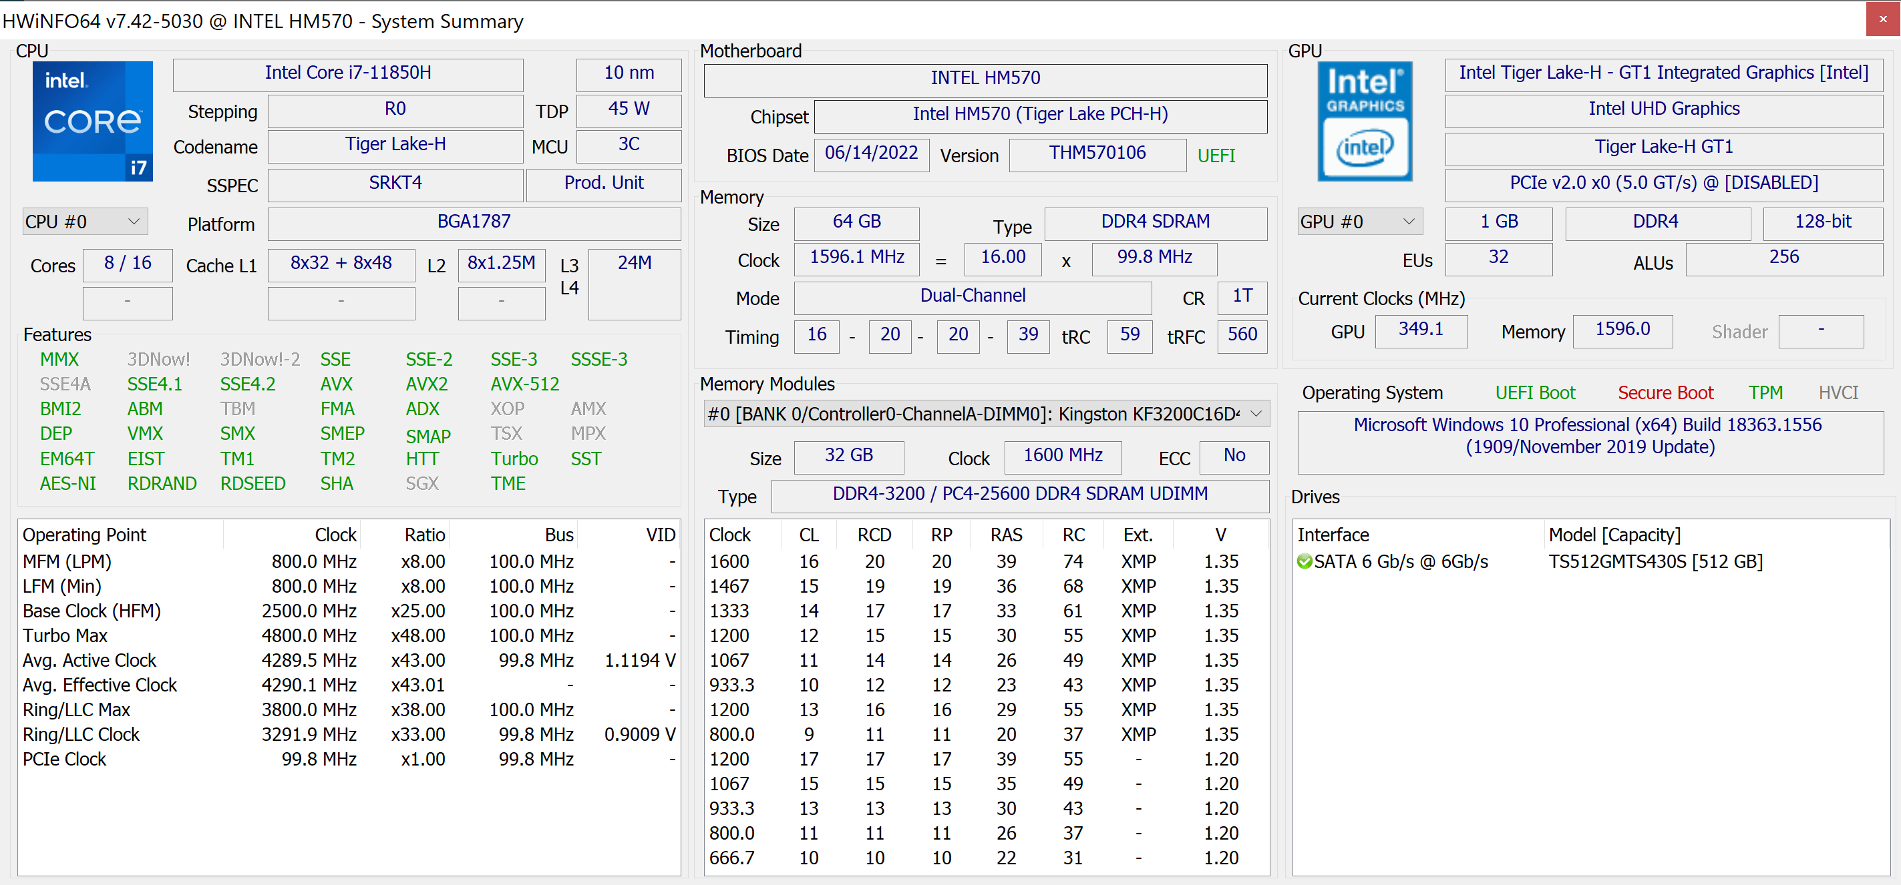Click the UEFI Boot indicator label
This screenshot has width=1901, height=885.
click(1534, 392)
